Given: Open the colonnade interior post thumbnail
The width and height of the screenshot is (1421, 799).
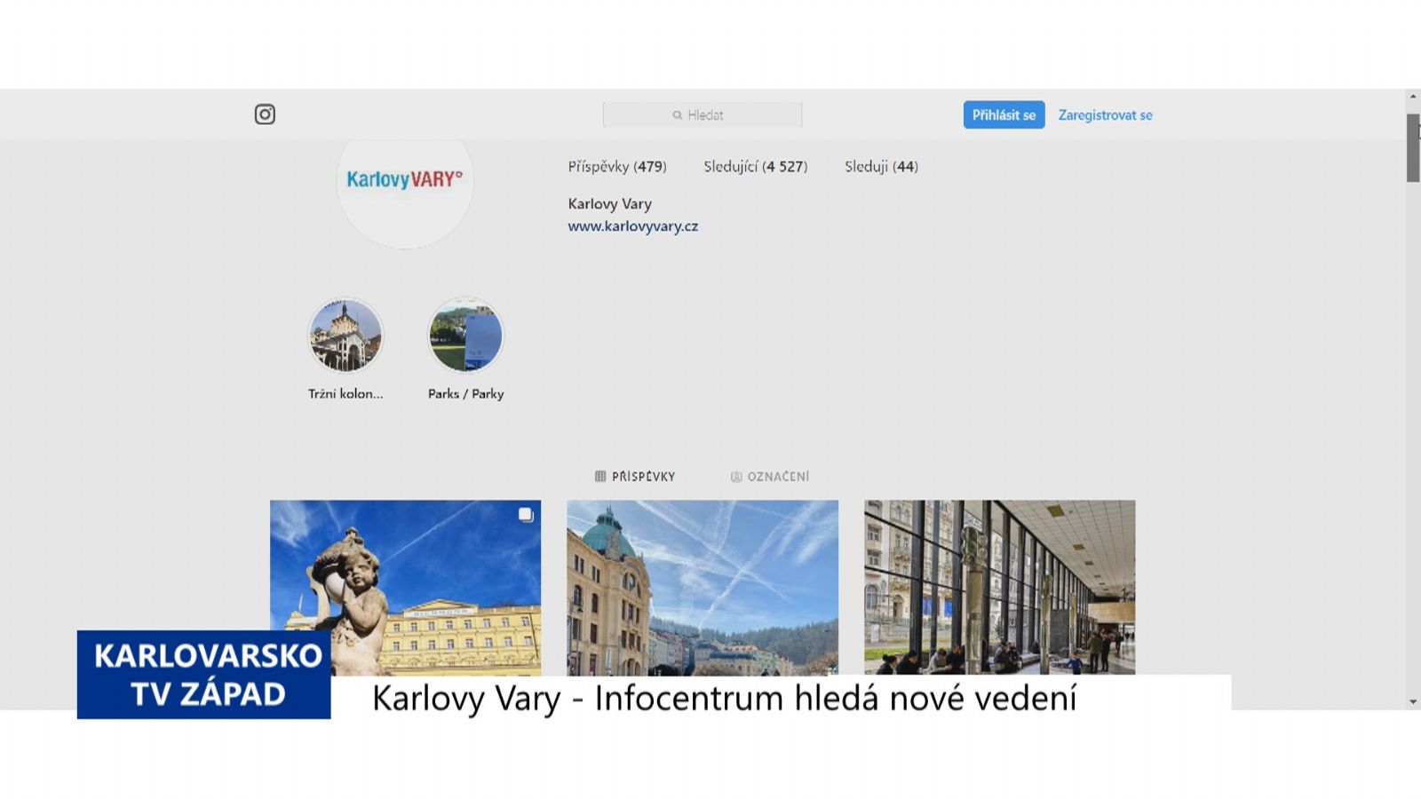Looking at the screenshot, I should tap(1000, 587).
